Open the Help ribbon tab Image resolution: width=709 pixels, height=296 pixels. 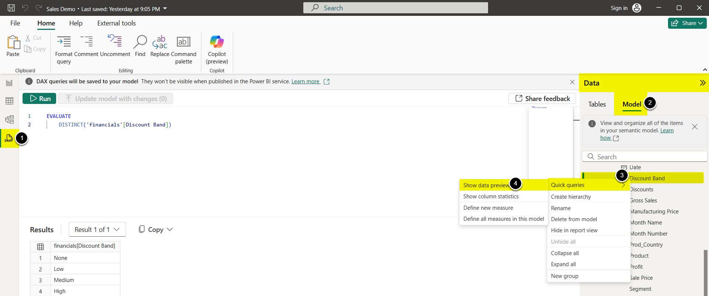coord(76,23)
